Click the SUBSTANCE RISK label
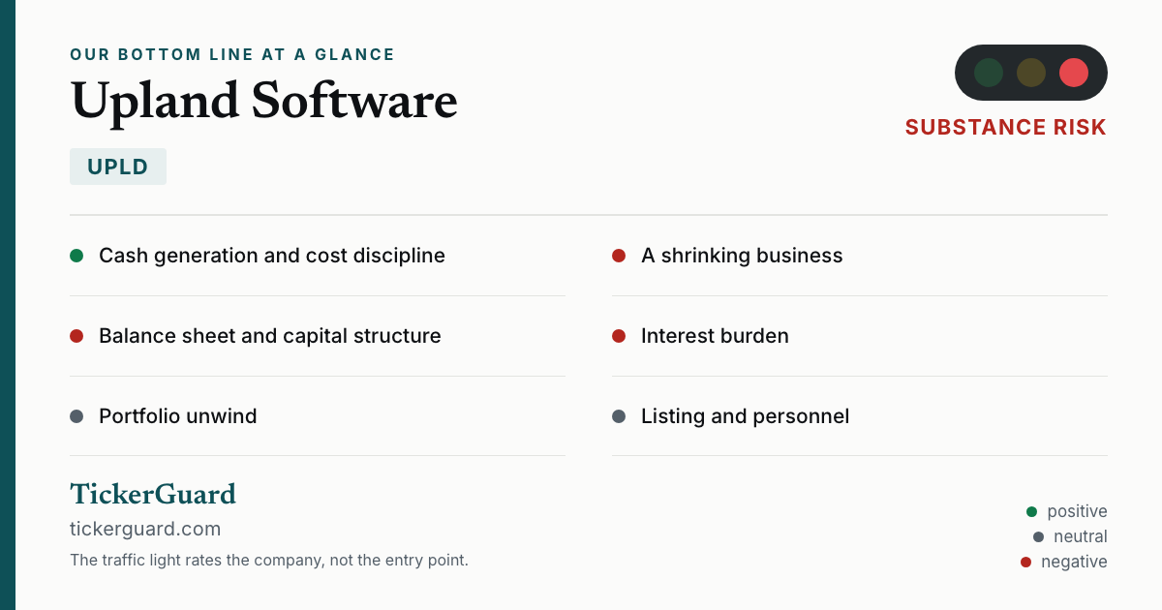1162x610 pixels. click(x=1006, y=128)
